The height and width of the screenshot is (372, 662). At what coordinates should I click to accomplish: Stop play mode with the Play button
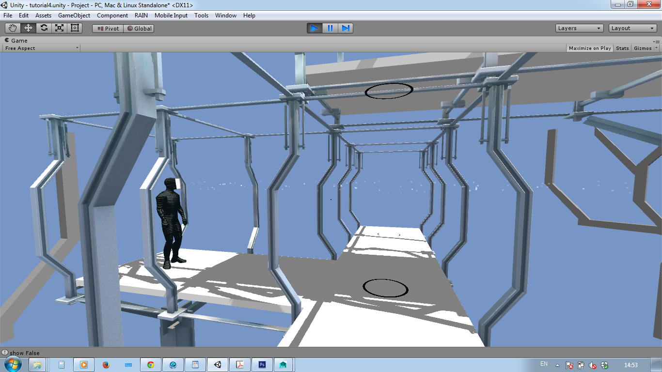[315, 28]
